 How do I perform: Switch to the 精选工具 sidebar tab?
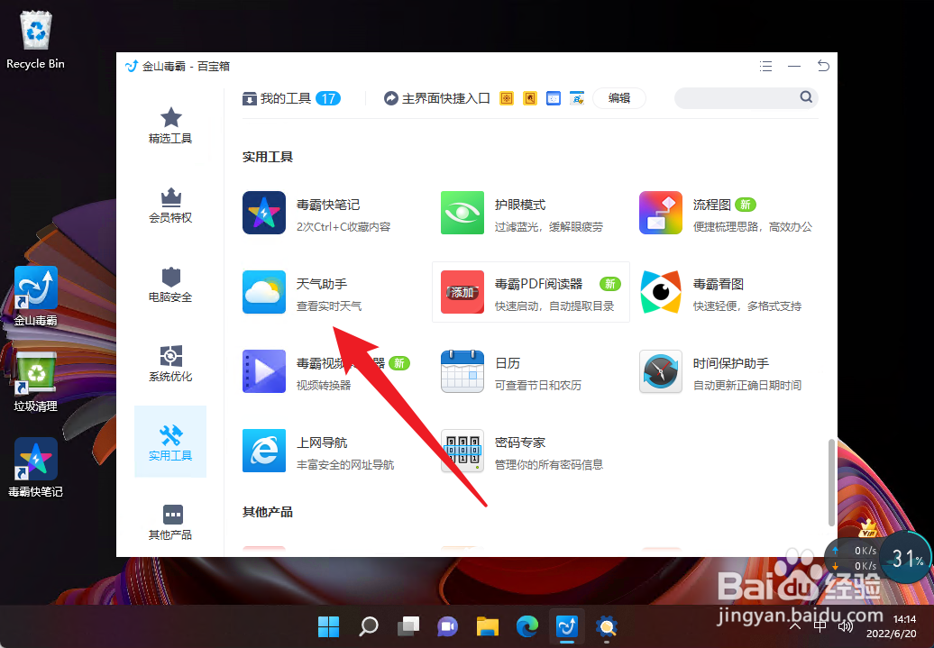170,125
